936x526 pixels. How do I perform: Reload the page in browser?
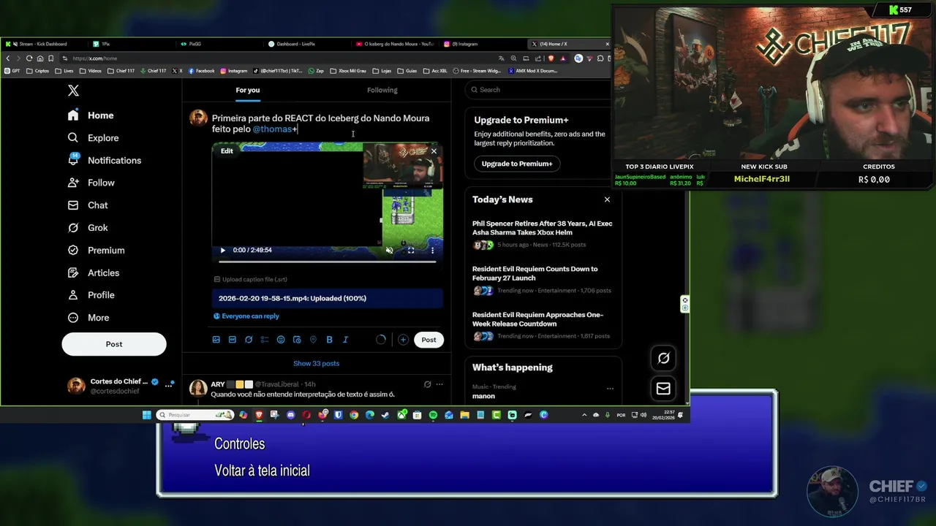[29, 58]
